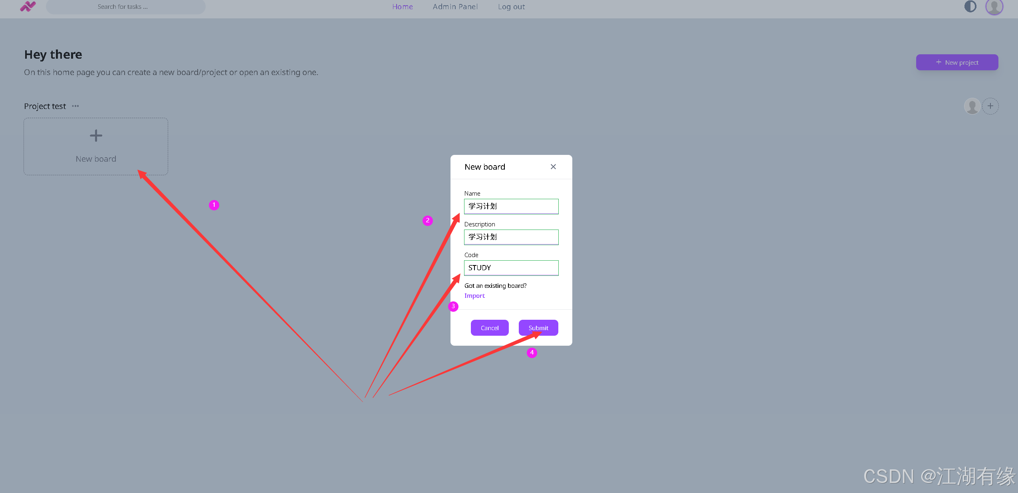The width and height of the screenshot is (1018, 493).
Task: Click the app logo icon
Action: click(x=28, y=6)
